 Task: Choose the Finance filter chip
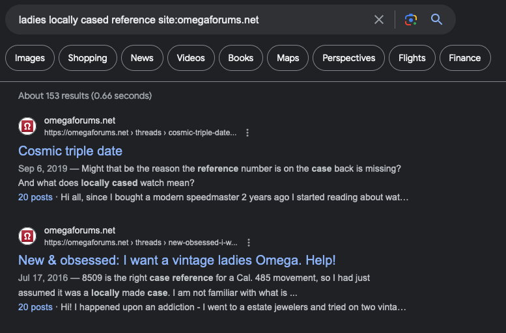click(x=464, y=58)
